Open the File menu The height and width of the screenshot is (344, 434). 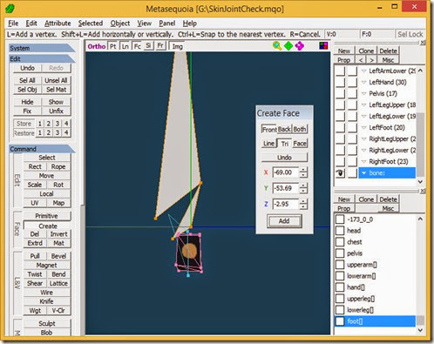click(x=13, y=24)
